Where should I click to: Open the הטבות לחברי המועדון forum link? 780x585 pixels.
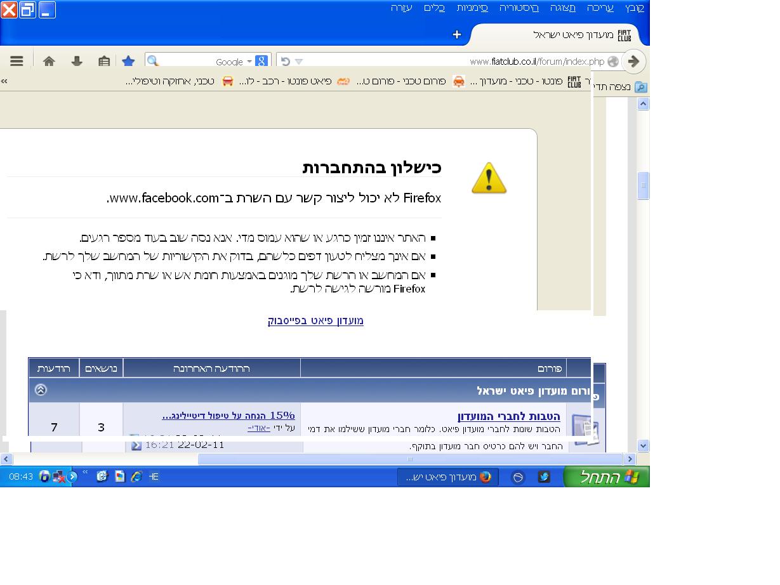tap(508, 416)
